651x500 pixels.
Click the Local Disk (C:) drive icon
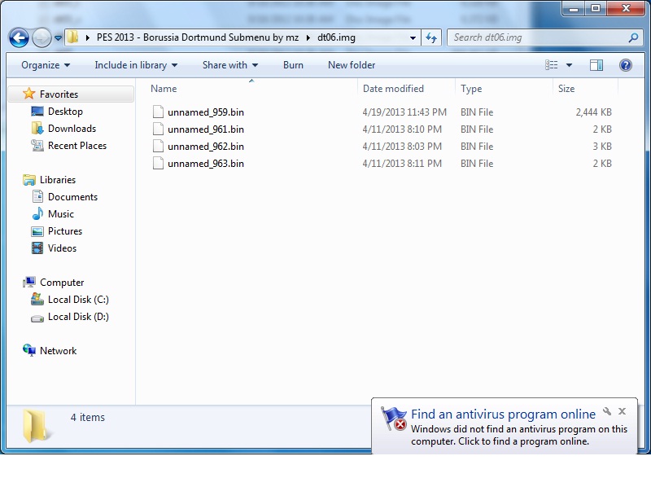point(37,299)
